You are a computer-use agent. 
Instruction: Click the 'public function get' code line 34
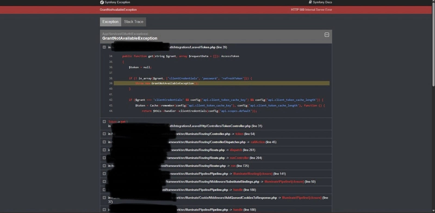pos(181,56)
